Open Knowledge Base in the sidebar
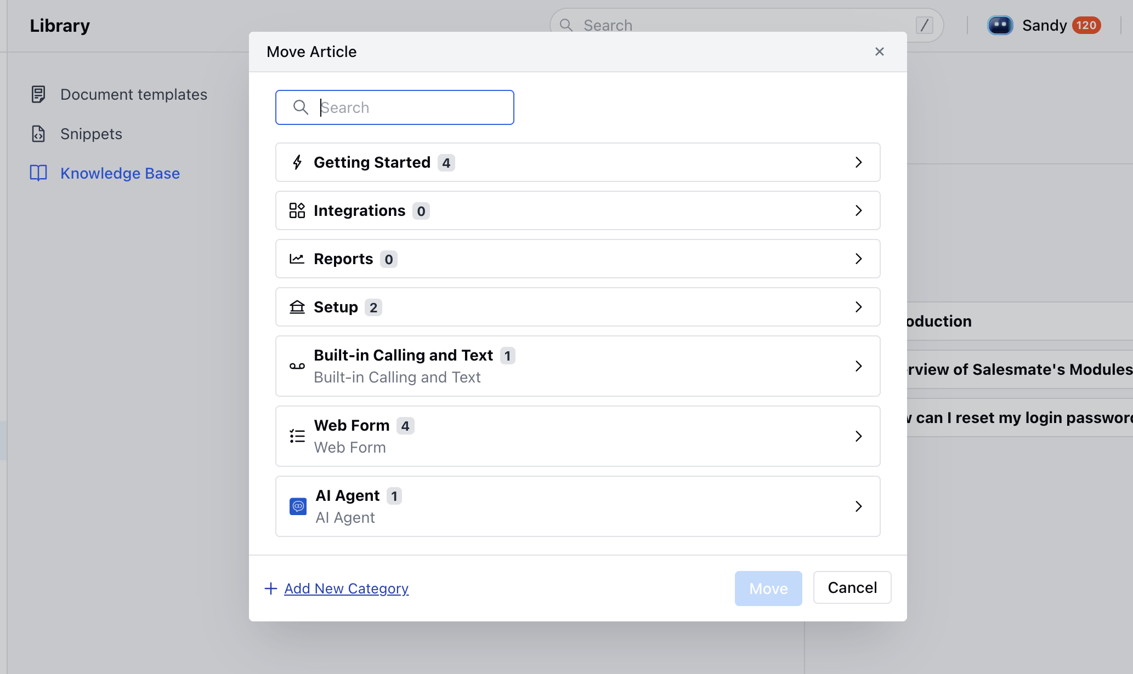The image size is (1133, 674). point(120,173)
